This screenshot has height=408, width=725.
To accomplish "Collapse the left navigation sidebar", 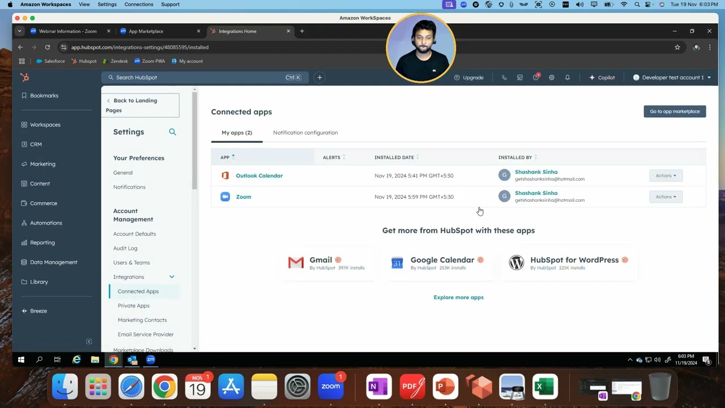I will tap(89, 341).
